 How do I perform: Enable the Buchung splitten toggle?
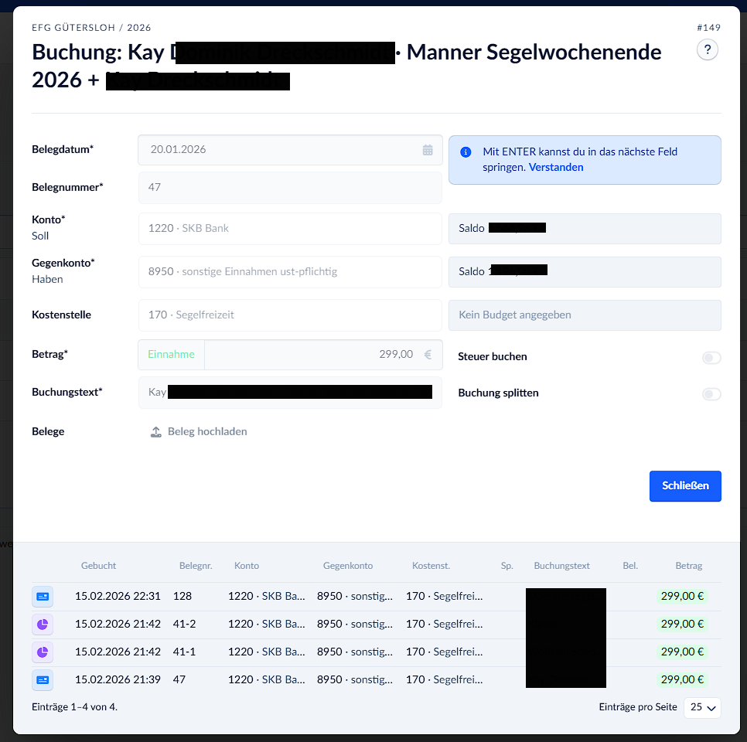[711, 394]
